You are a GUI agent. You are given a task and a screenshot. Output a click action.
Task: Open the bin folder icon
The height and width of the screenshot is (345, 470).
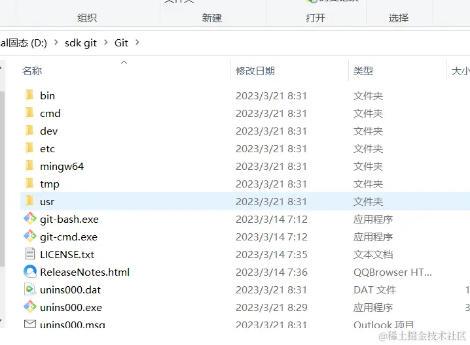tap(29, 96)
